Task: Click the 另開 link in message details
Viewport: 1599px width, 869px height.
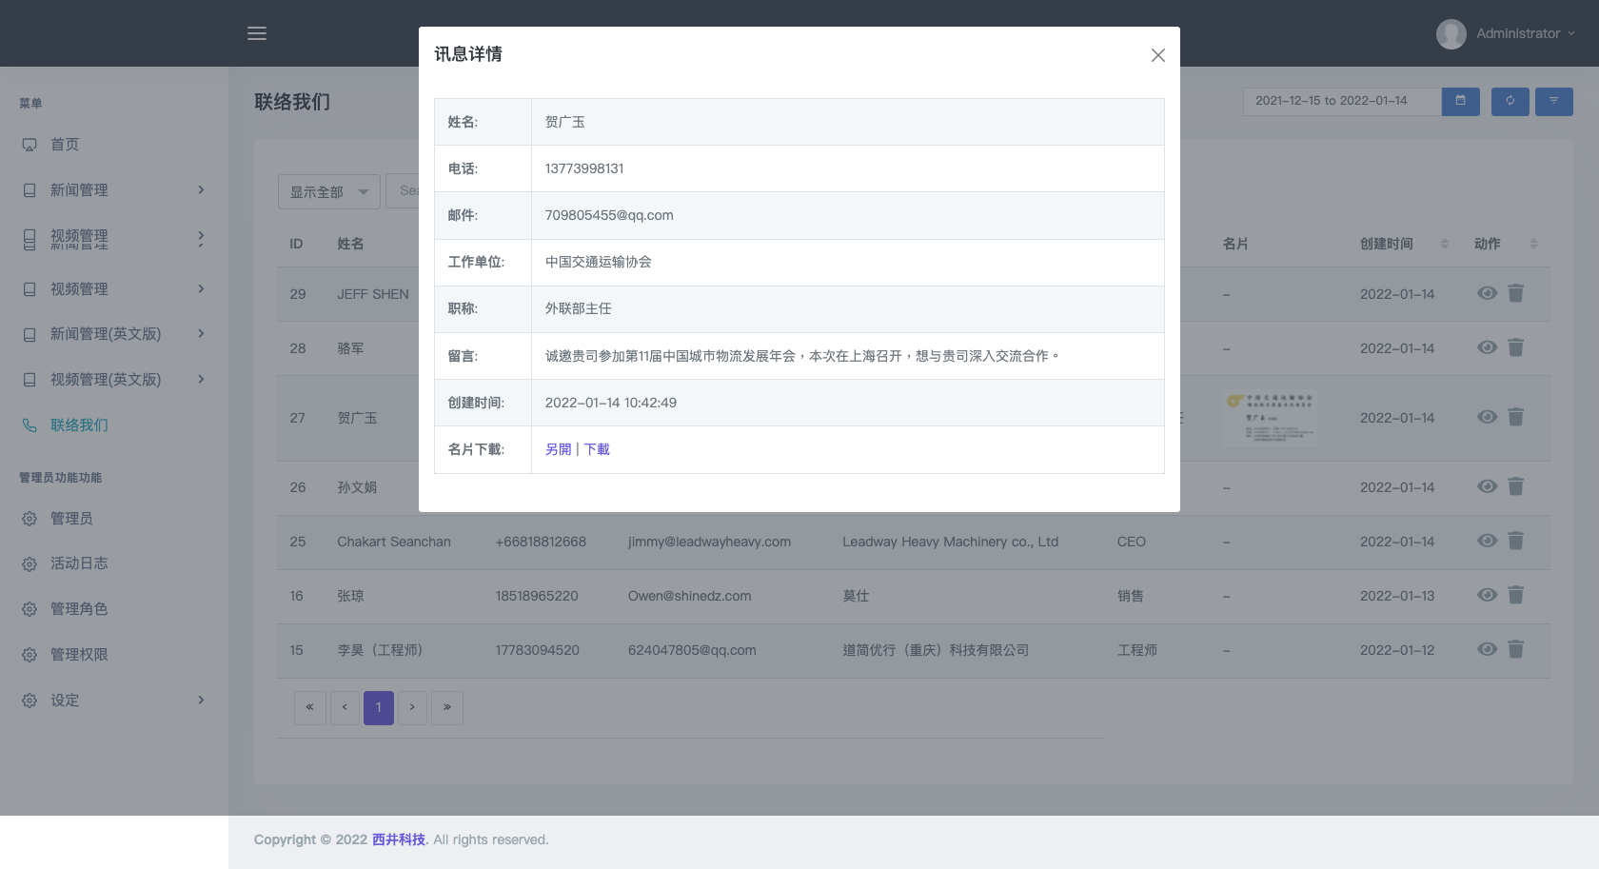Action: point(558,449)
